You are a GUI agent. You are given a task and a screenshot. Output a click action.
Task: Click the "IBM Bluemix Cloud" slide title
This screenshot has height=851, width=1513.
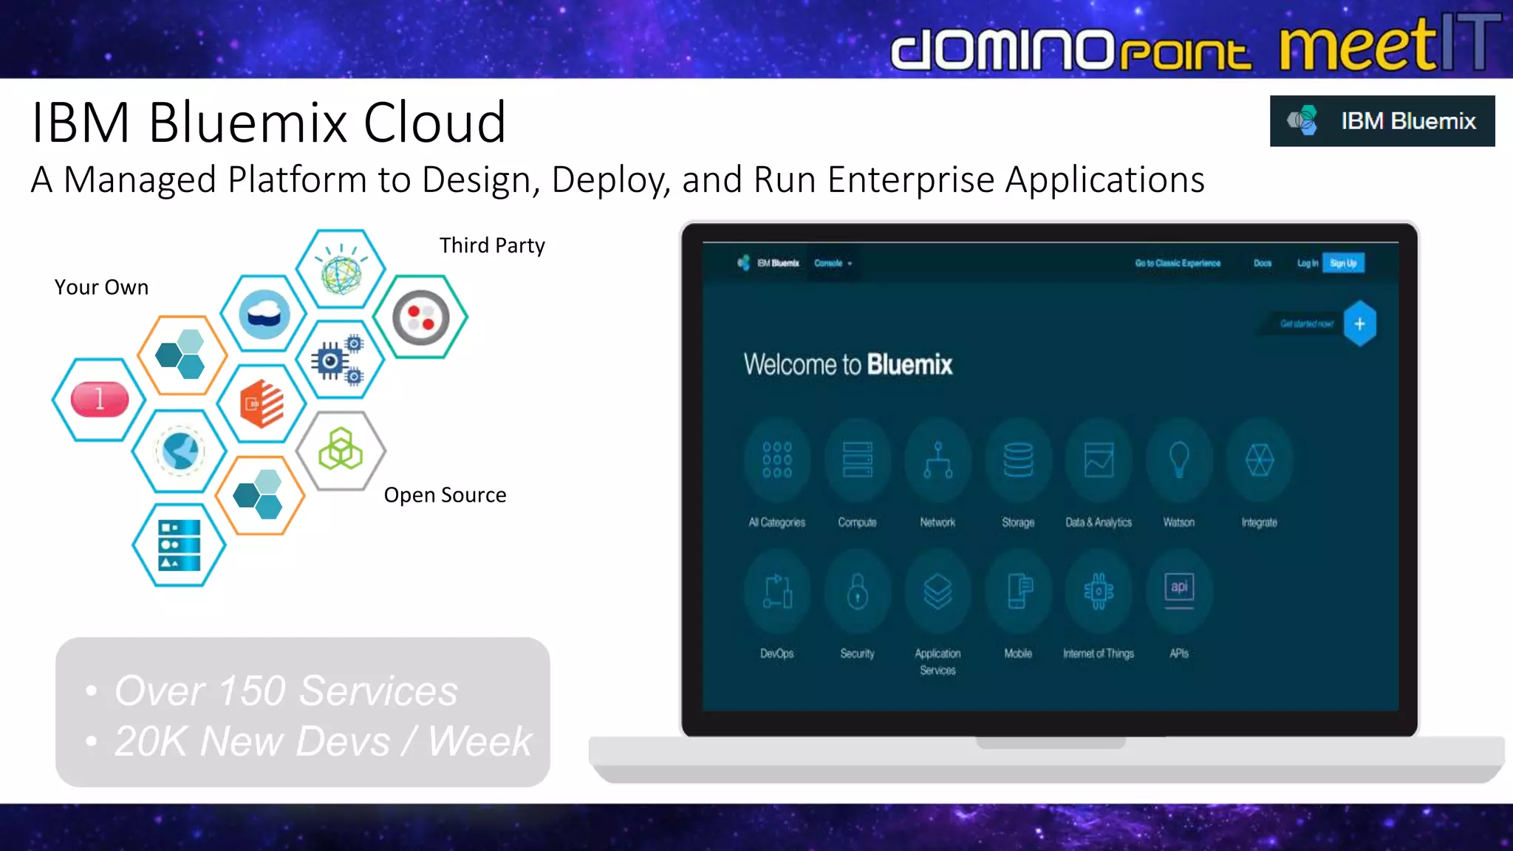click(269, 122)
